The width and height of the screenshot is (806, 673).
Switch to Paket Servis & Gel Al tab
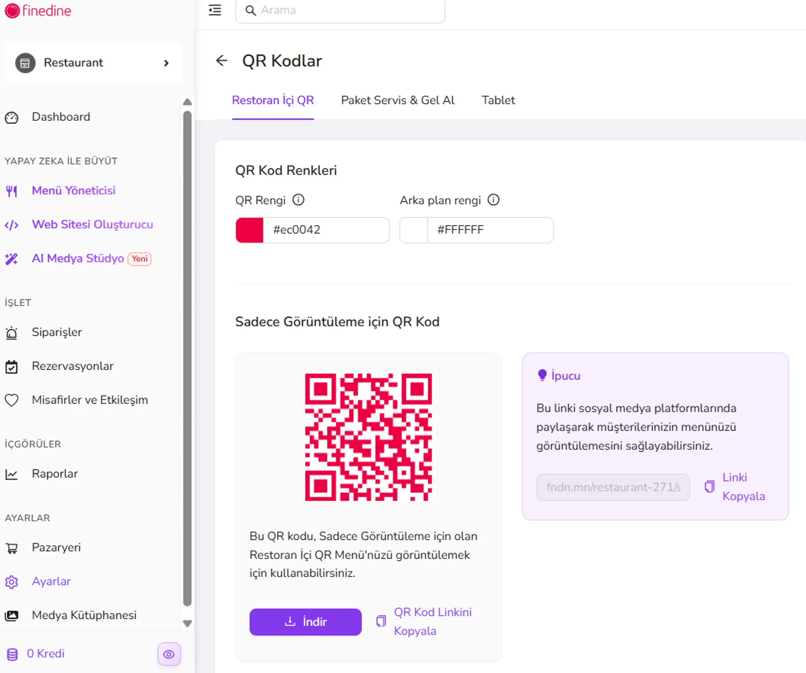(x=398, y=100)
